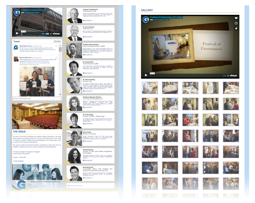This screenshot has height=203, width=255.
Task: Like the gallery video with the heart icon
Action: [x=236, y=18]
